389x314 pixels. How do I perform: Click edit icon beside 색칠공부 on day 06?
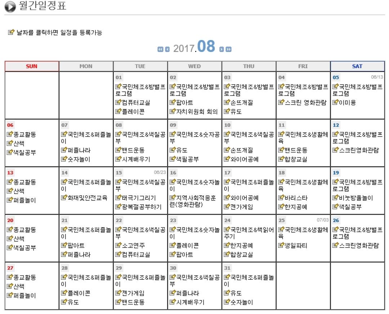(10, 152)
